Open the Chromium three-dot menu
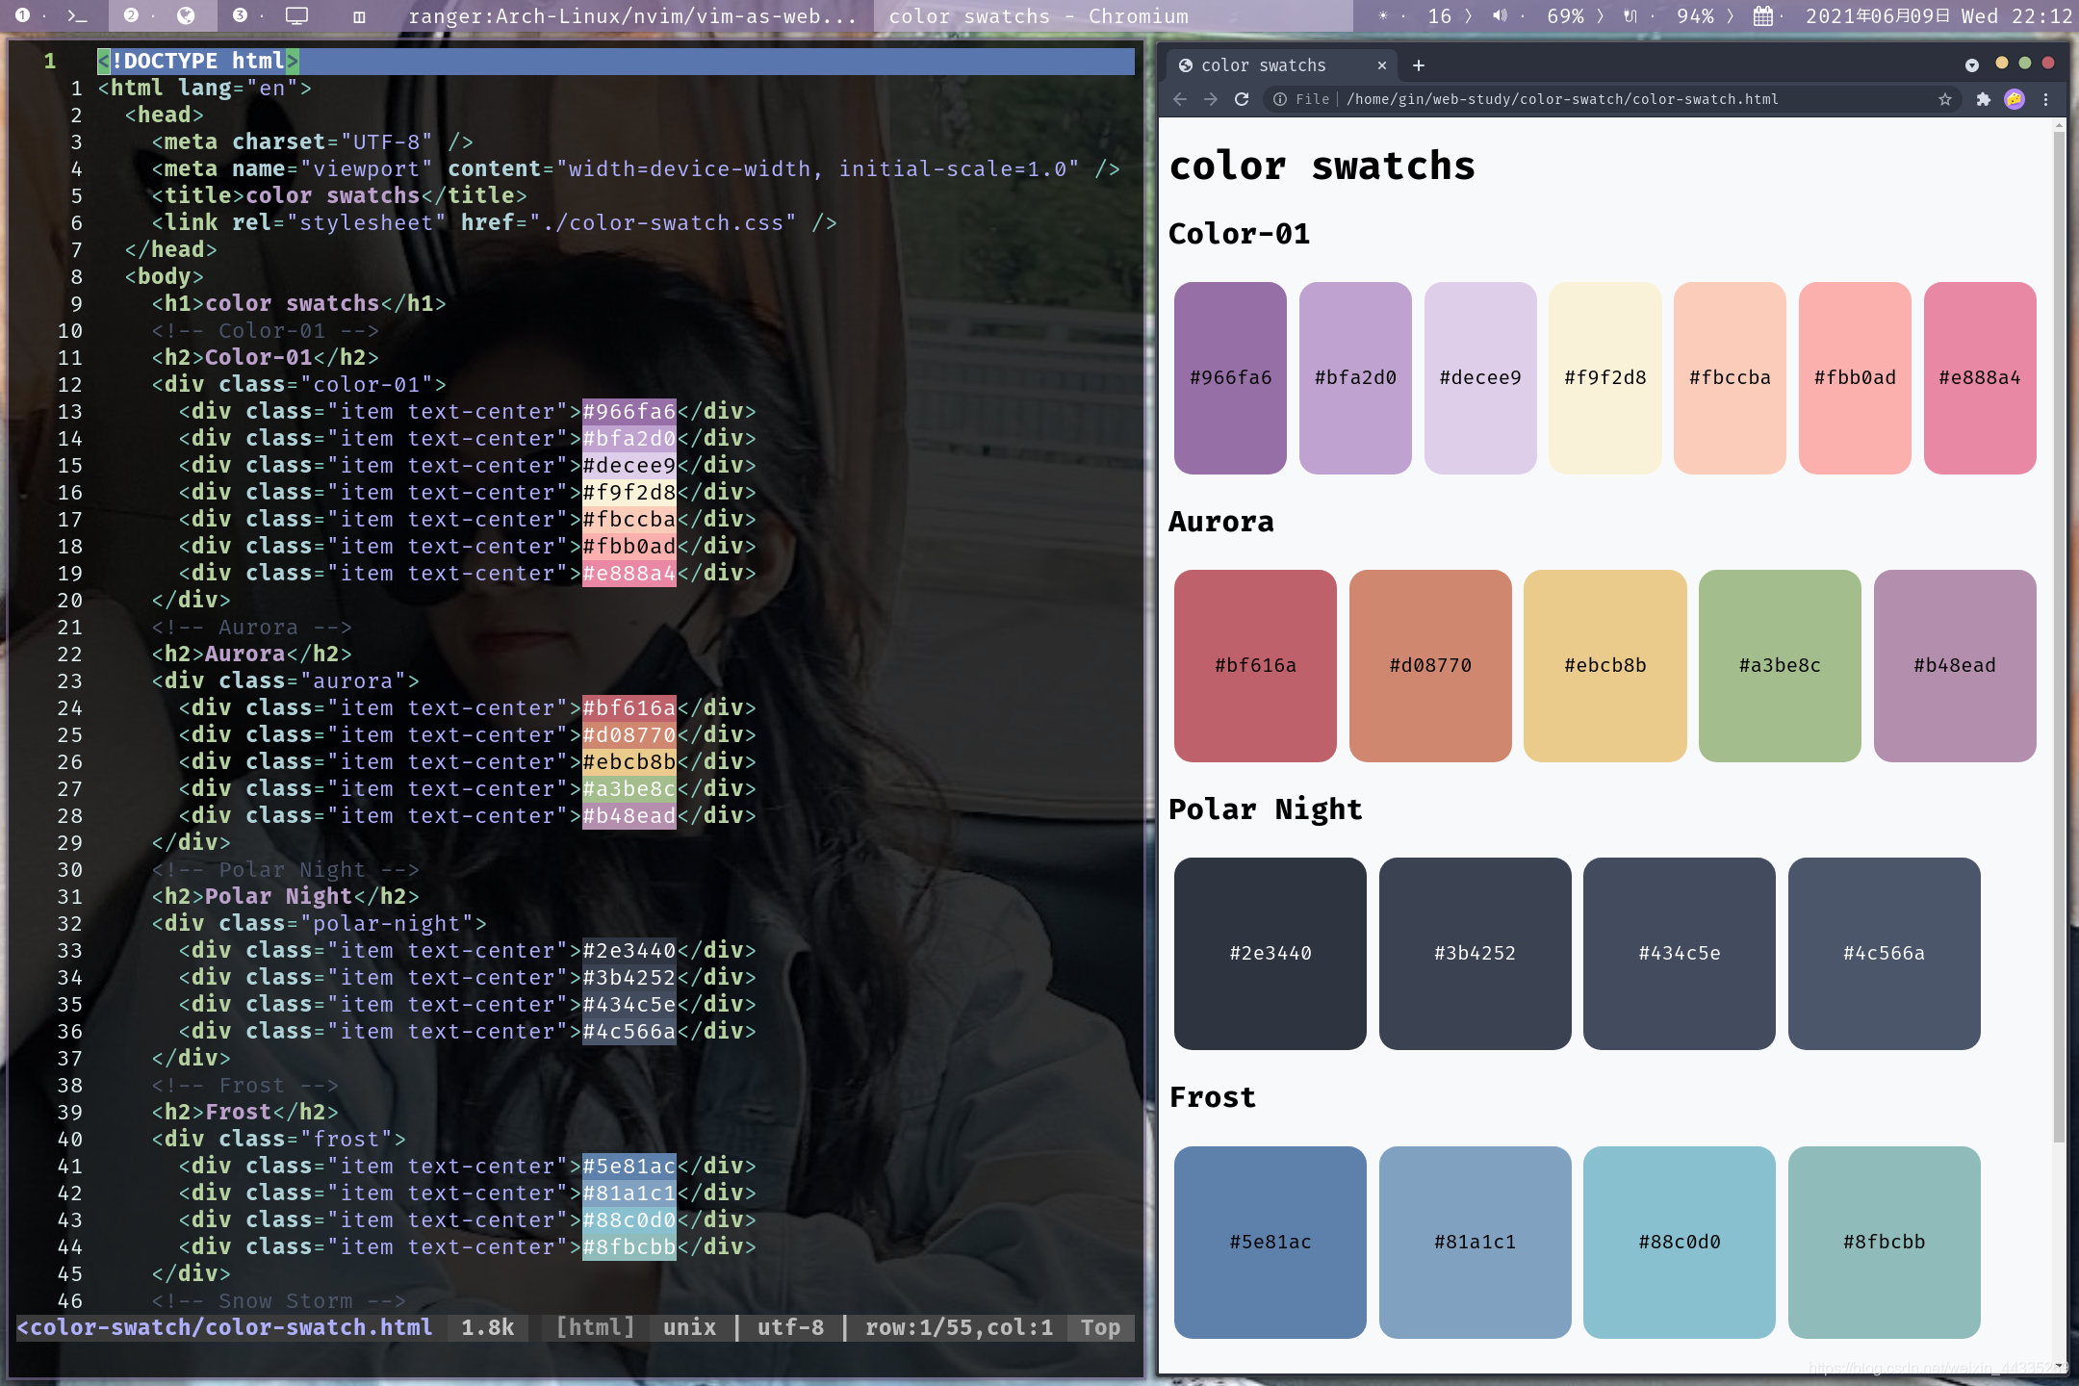 click(x=2046, y=99)
